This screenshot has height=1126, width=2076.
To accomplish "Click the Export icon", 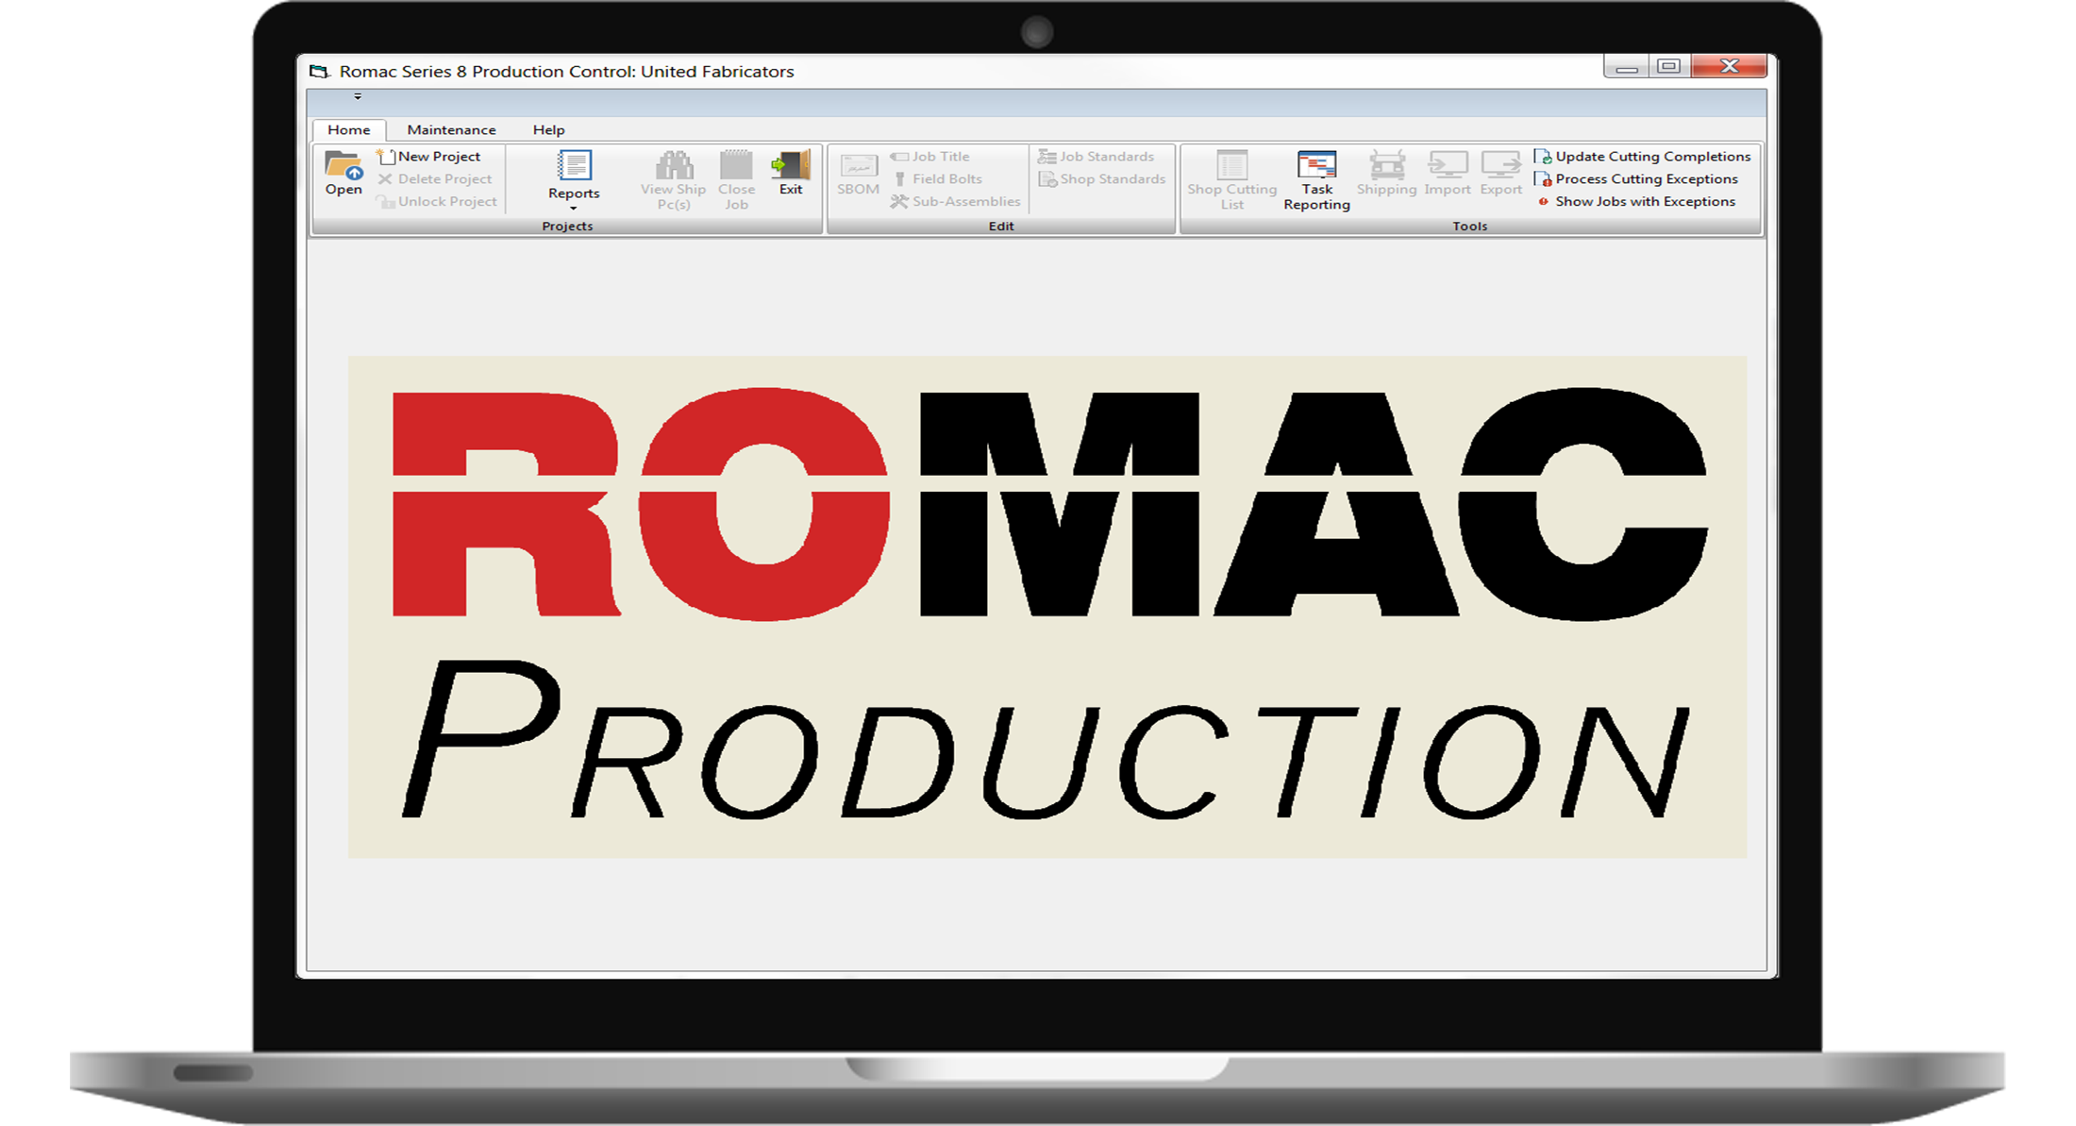I will (1500, 166).
